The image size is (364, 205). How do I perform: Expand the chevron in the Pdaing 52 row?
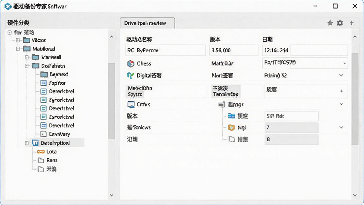coord(341,75)
